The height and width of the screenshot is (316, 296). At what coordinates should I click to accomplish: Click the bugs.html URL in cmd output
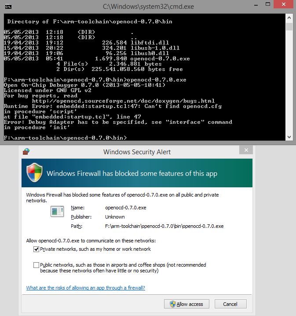pos(123,101)
